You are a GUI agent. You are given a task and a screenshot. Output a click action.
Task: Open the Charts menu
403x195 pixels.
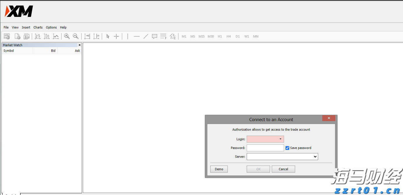tap(38, 27)
